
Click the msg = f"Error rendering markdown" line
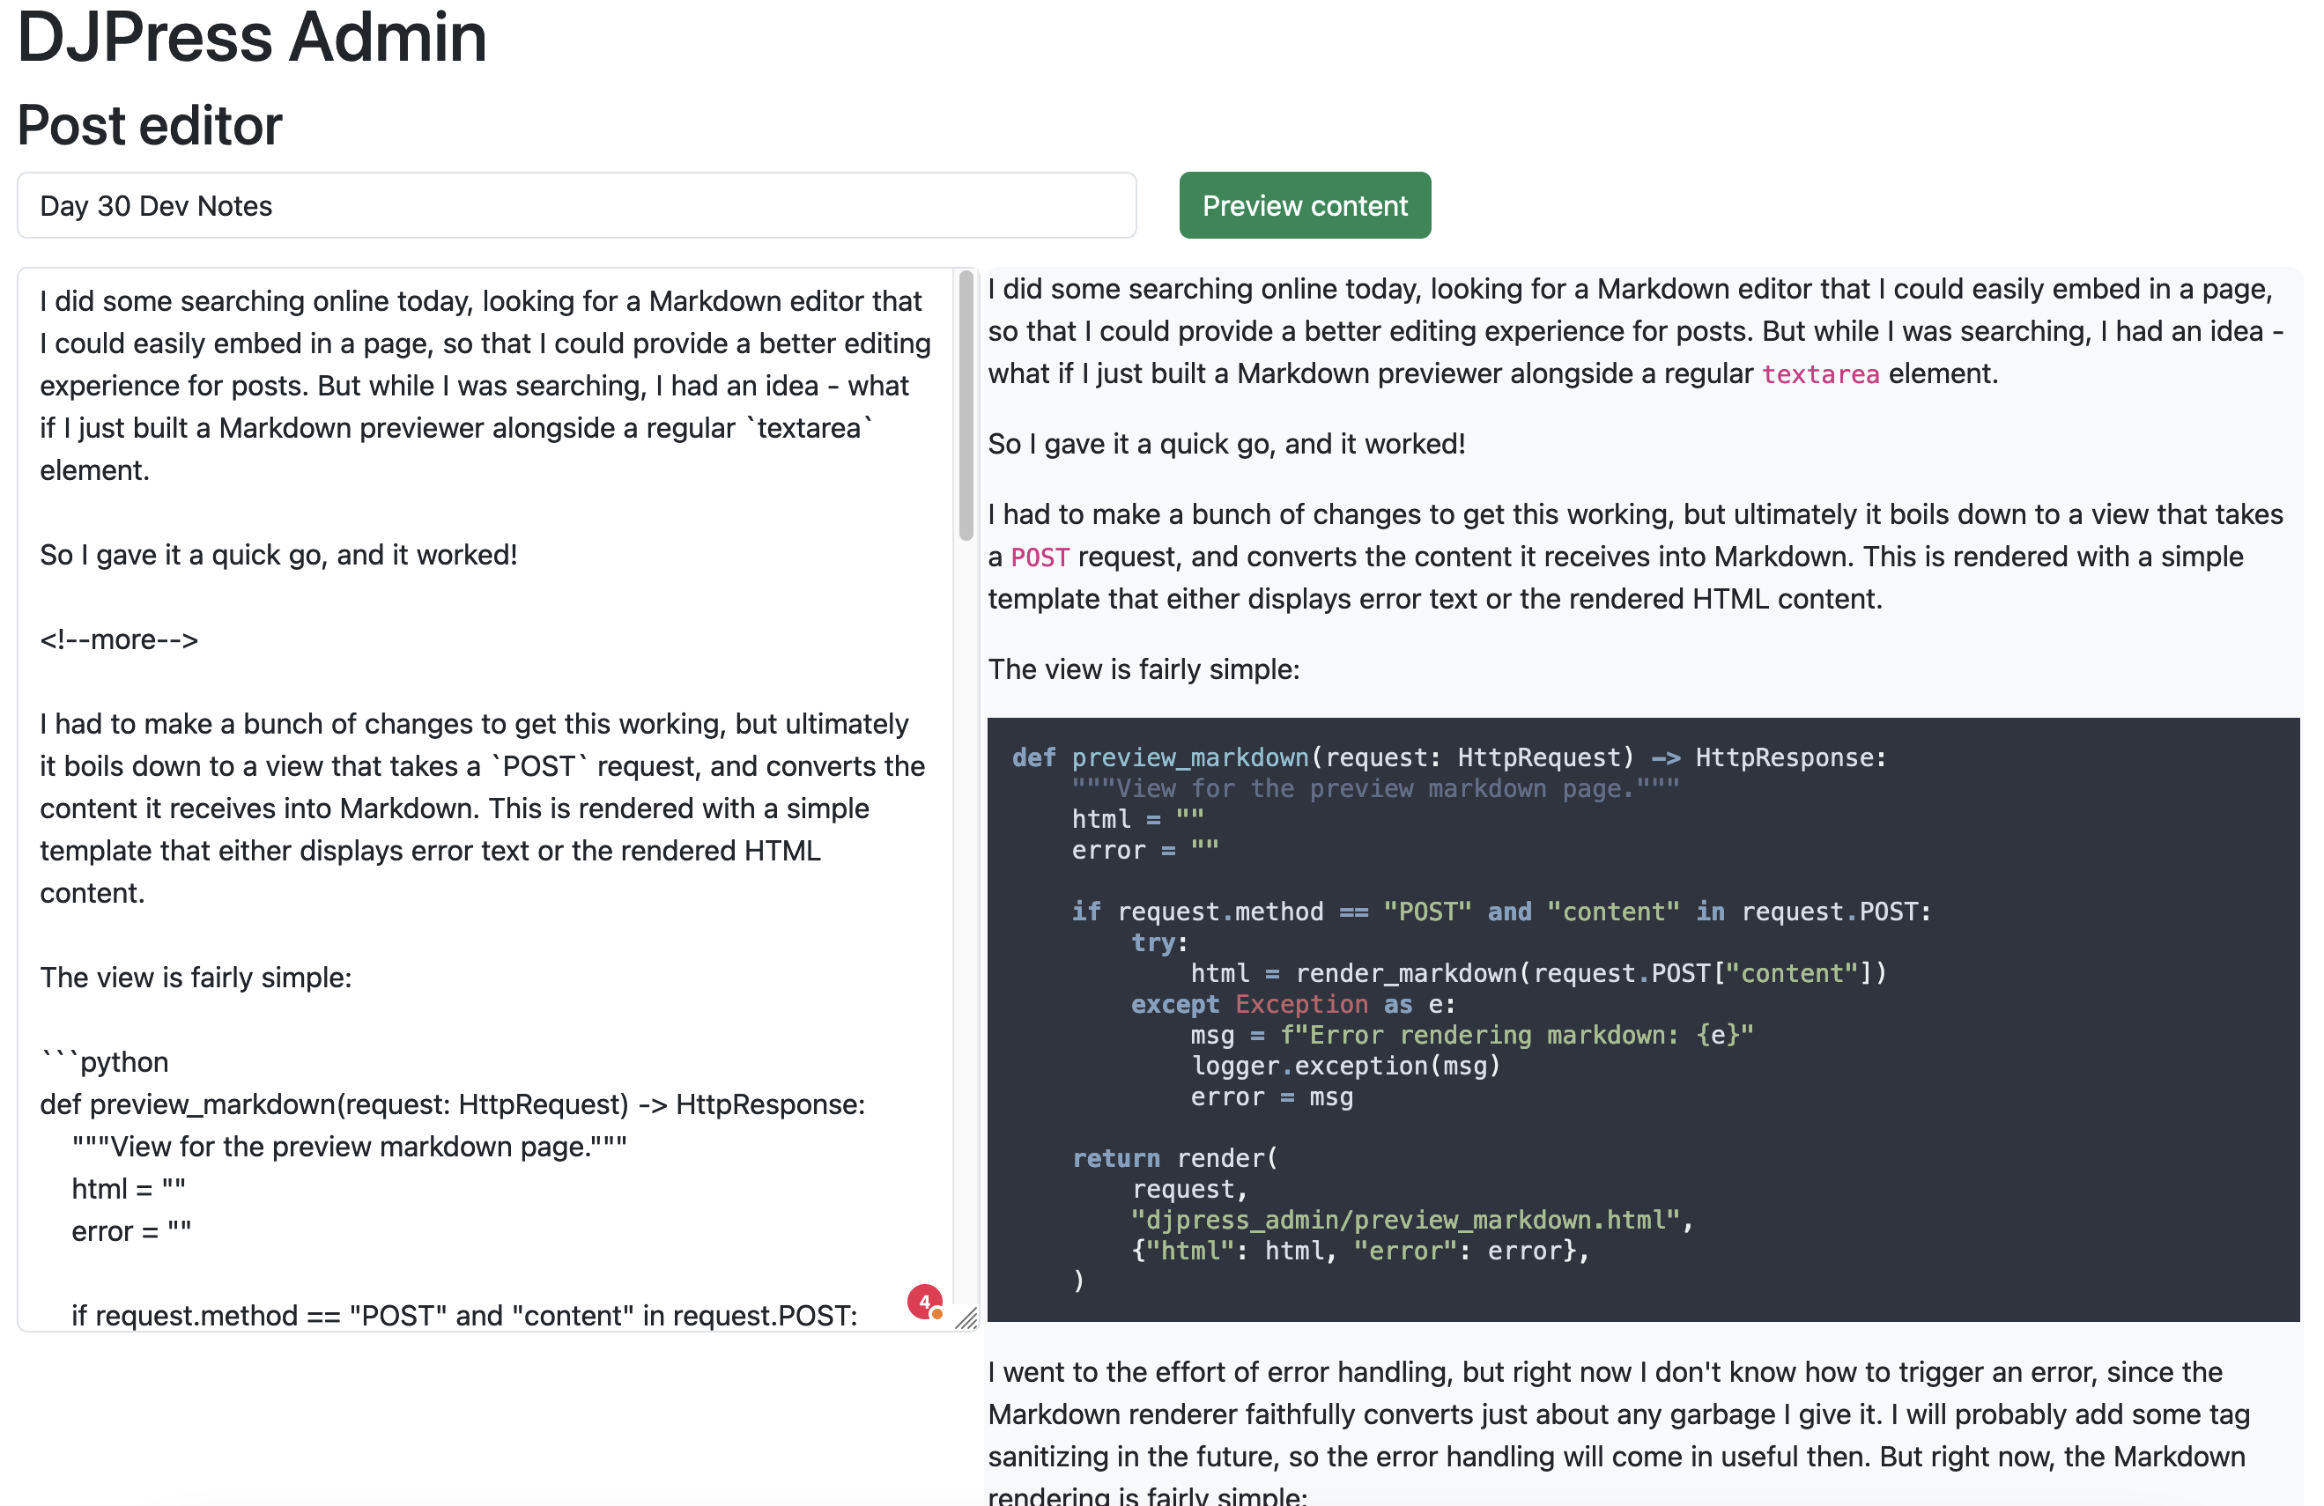click(1471, 1035)
